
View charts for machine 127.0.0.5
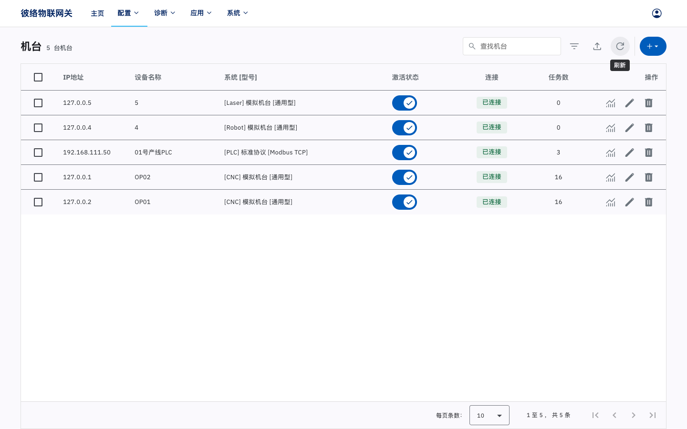[611, 103]
